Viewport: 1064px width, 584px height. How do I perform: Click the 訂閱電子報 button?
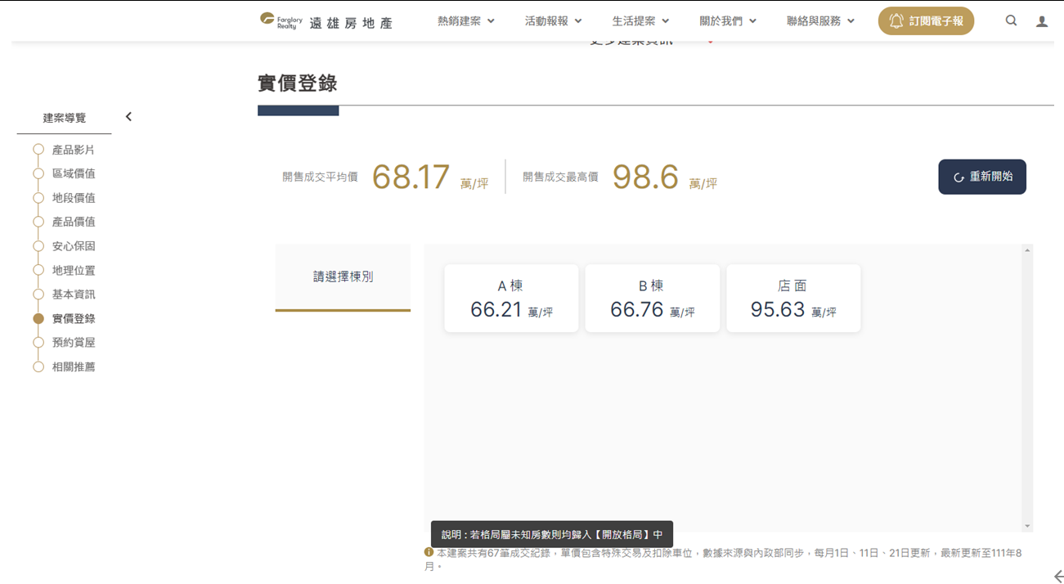(x=926, y=21)
